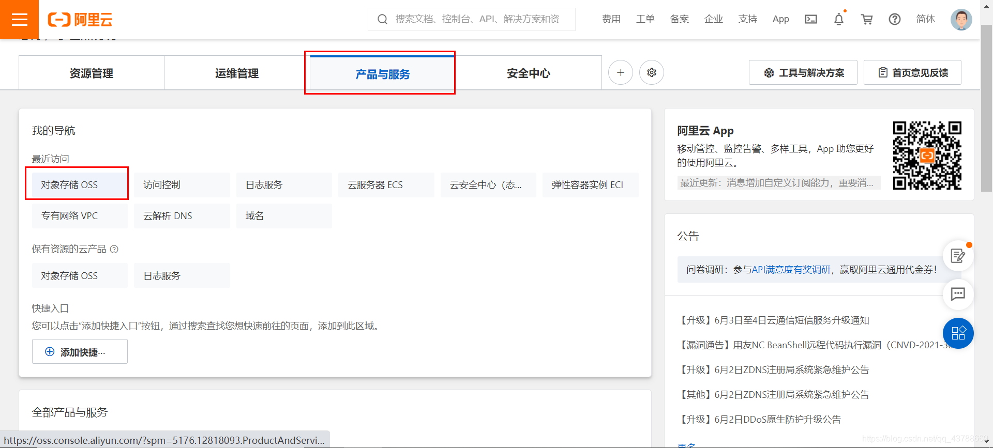Open the 支持 menu
This screenshot has height=448, width=993.
click(x=747, y=19)
